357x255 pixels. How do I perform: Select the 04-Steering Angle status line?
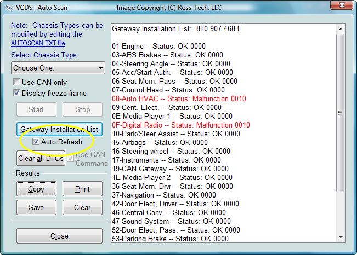[x=171, y=64]
